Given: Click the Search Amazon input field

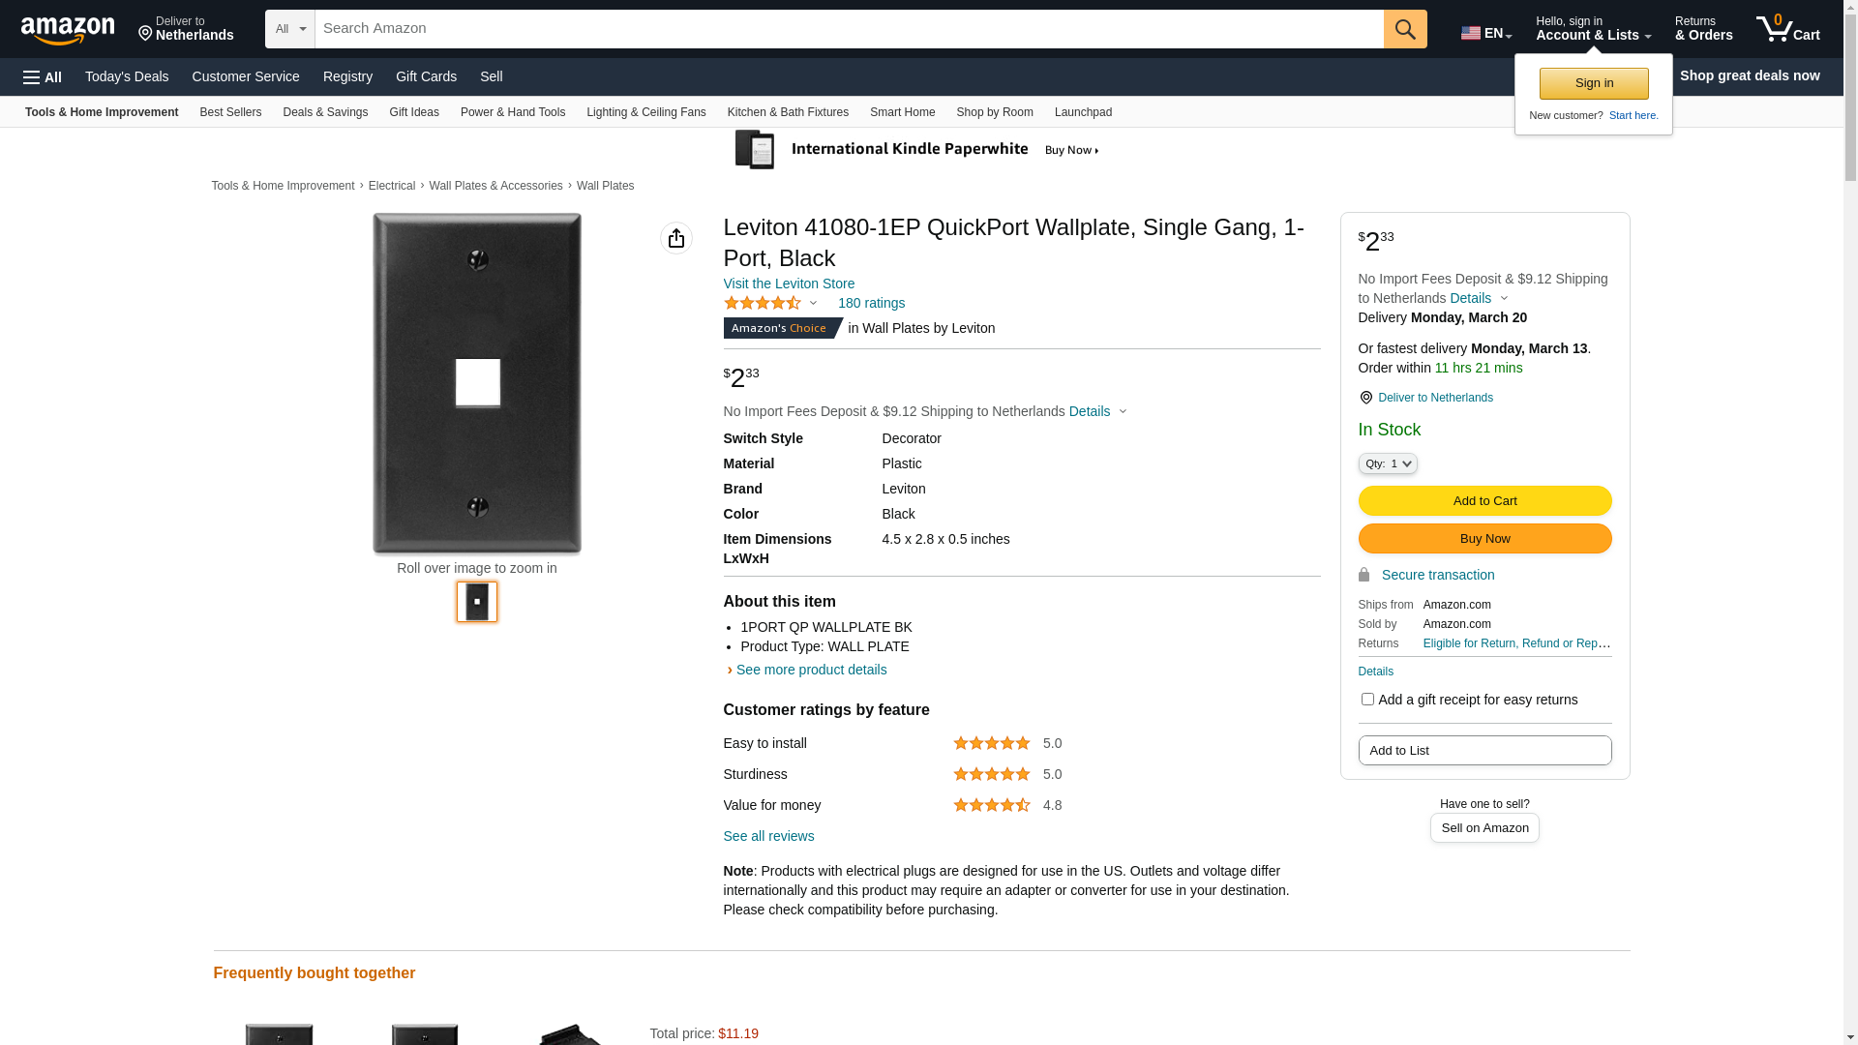Looking at the screenshot, I should pos(849,29).
